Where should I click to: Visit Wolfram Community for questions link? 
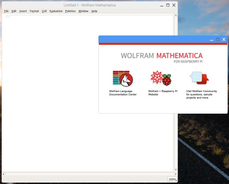coord(202,94)
